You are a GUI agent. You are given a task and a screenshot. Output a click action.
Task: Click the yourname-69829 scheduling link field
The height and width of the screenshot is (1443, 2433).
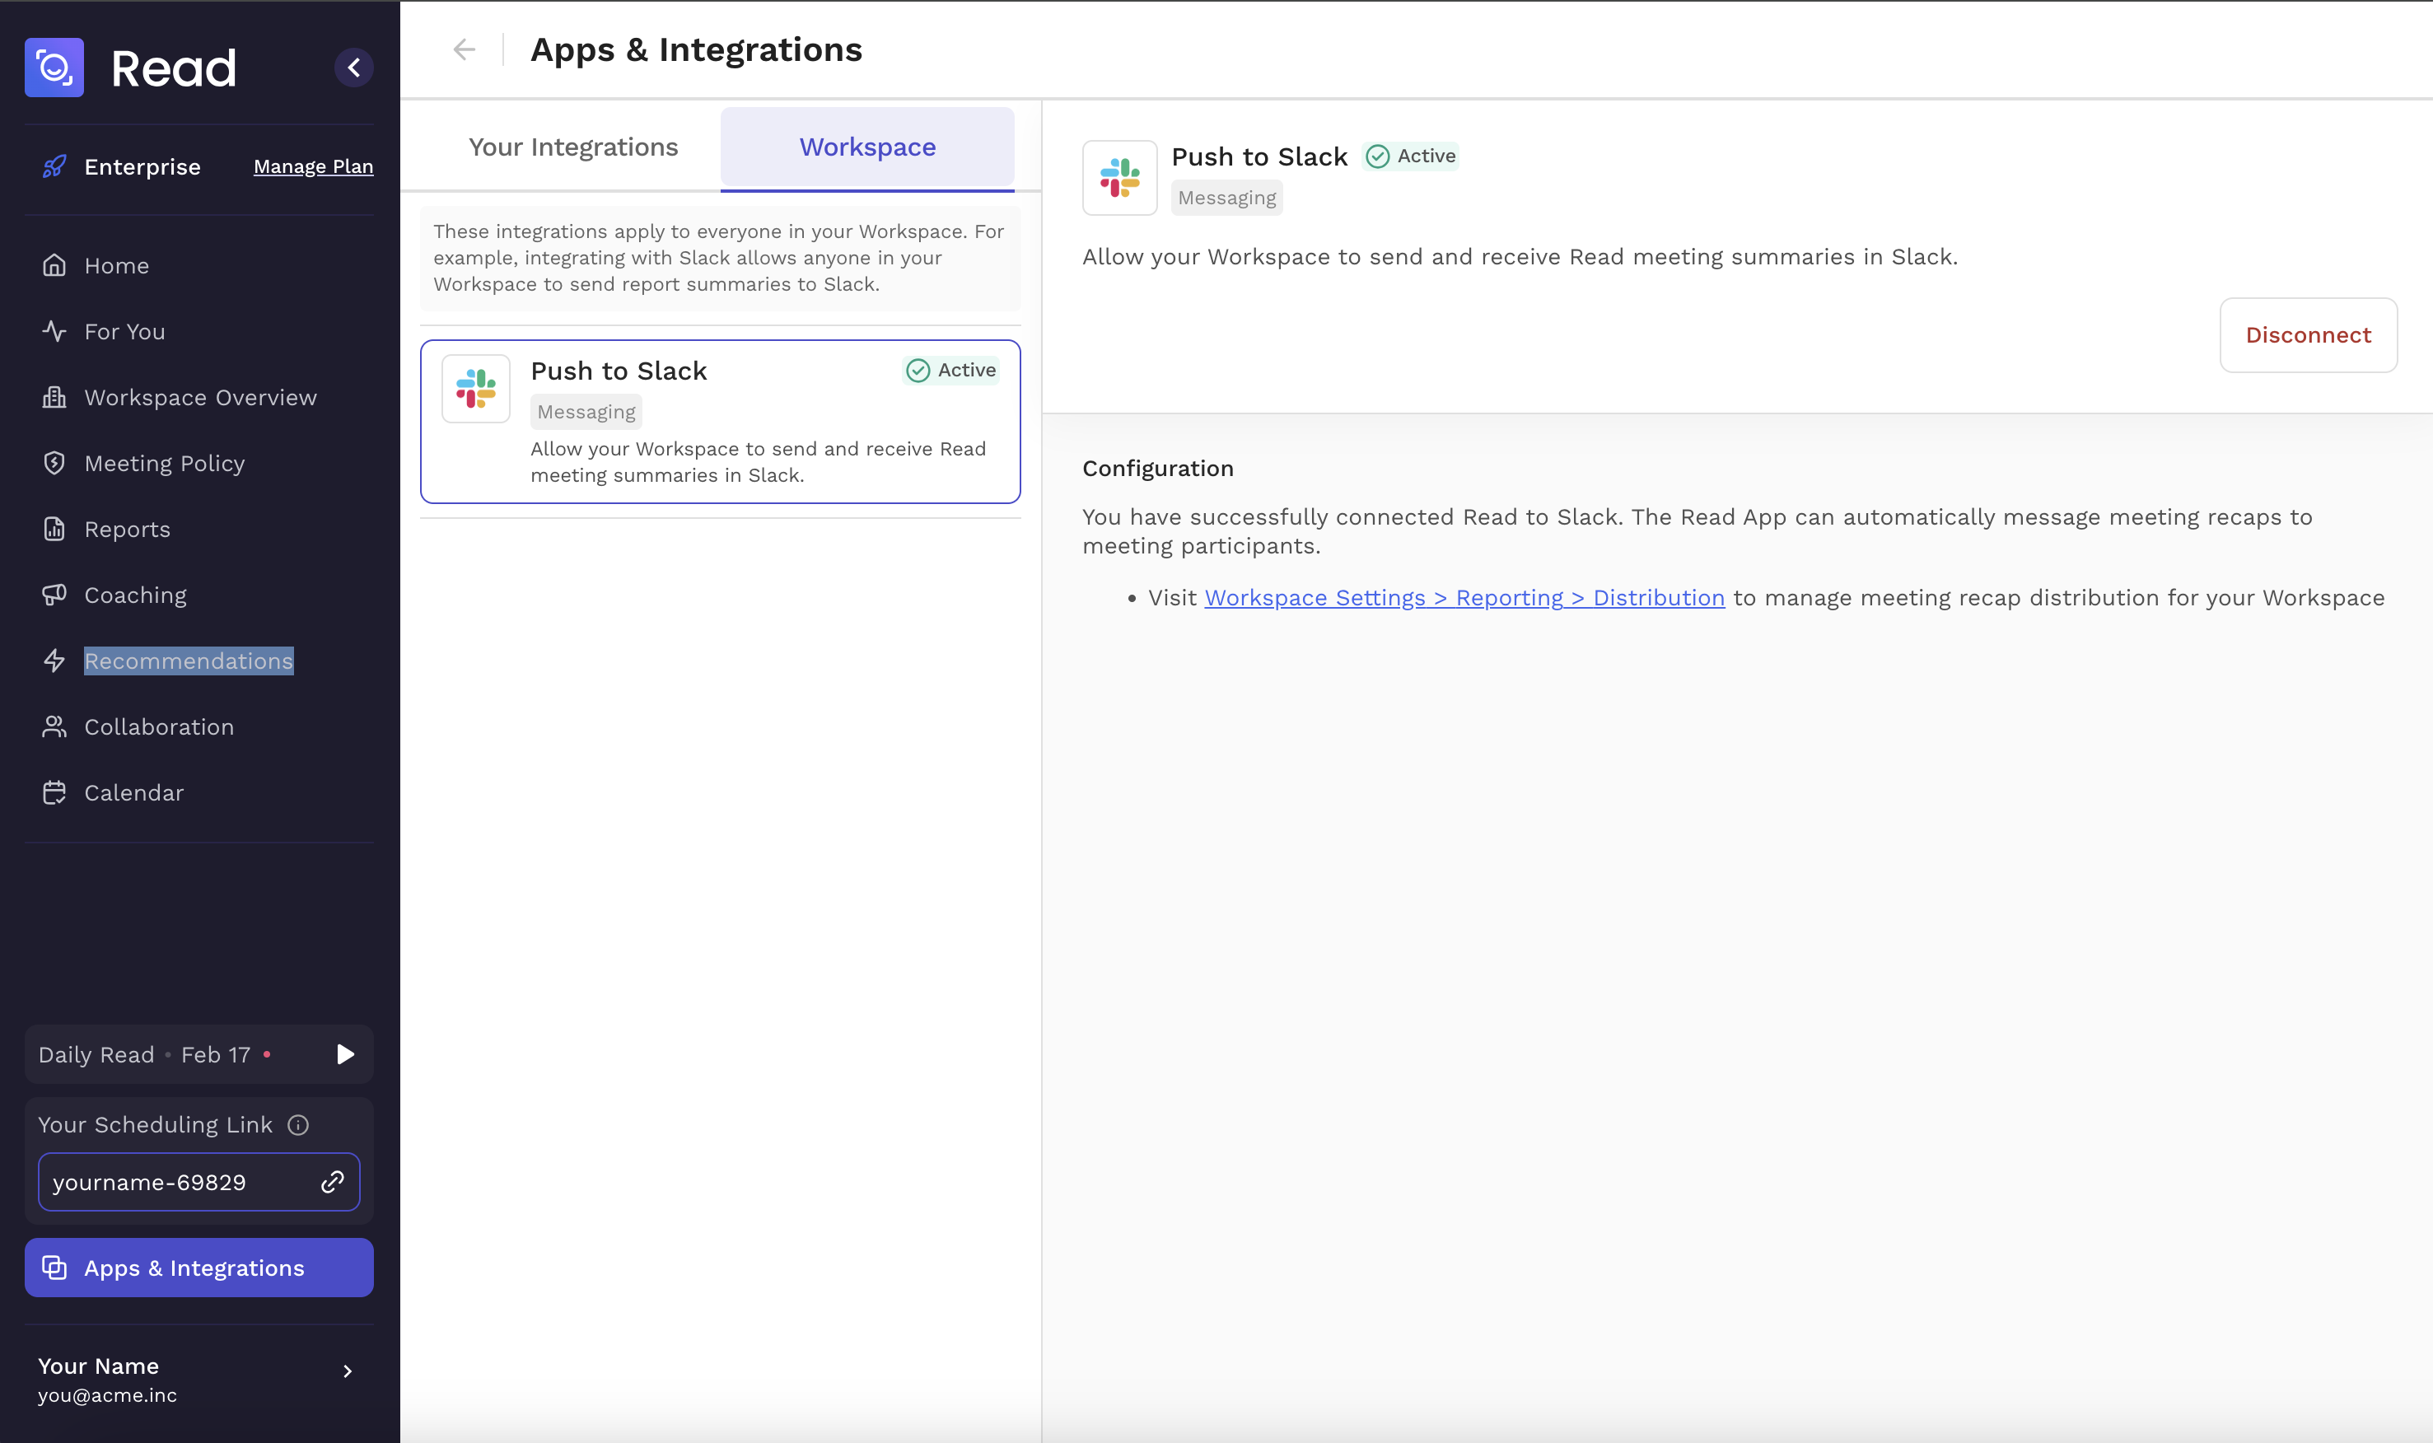pos(198,1183)
